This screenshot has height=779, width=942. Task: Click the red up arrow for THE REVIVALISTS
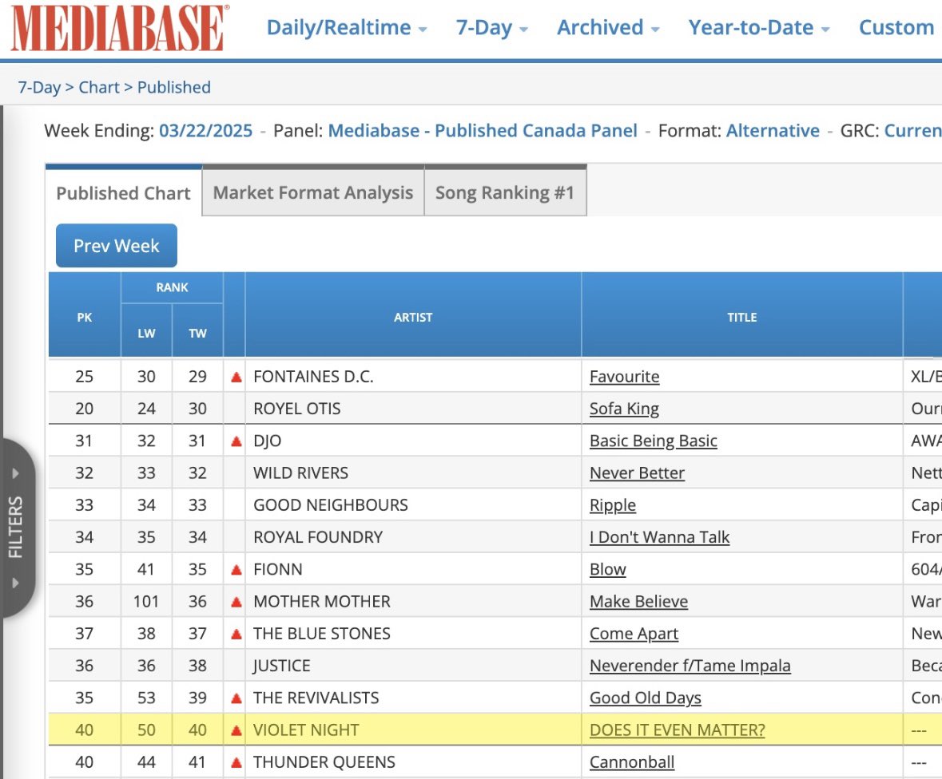pyautogui.click(x=236, y=698)
